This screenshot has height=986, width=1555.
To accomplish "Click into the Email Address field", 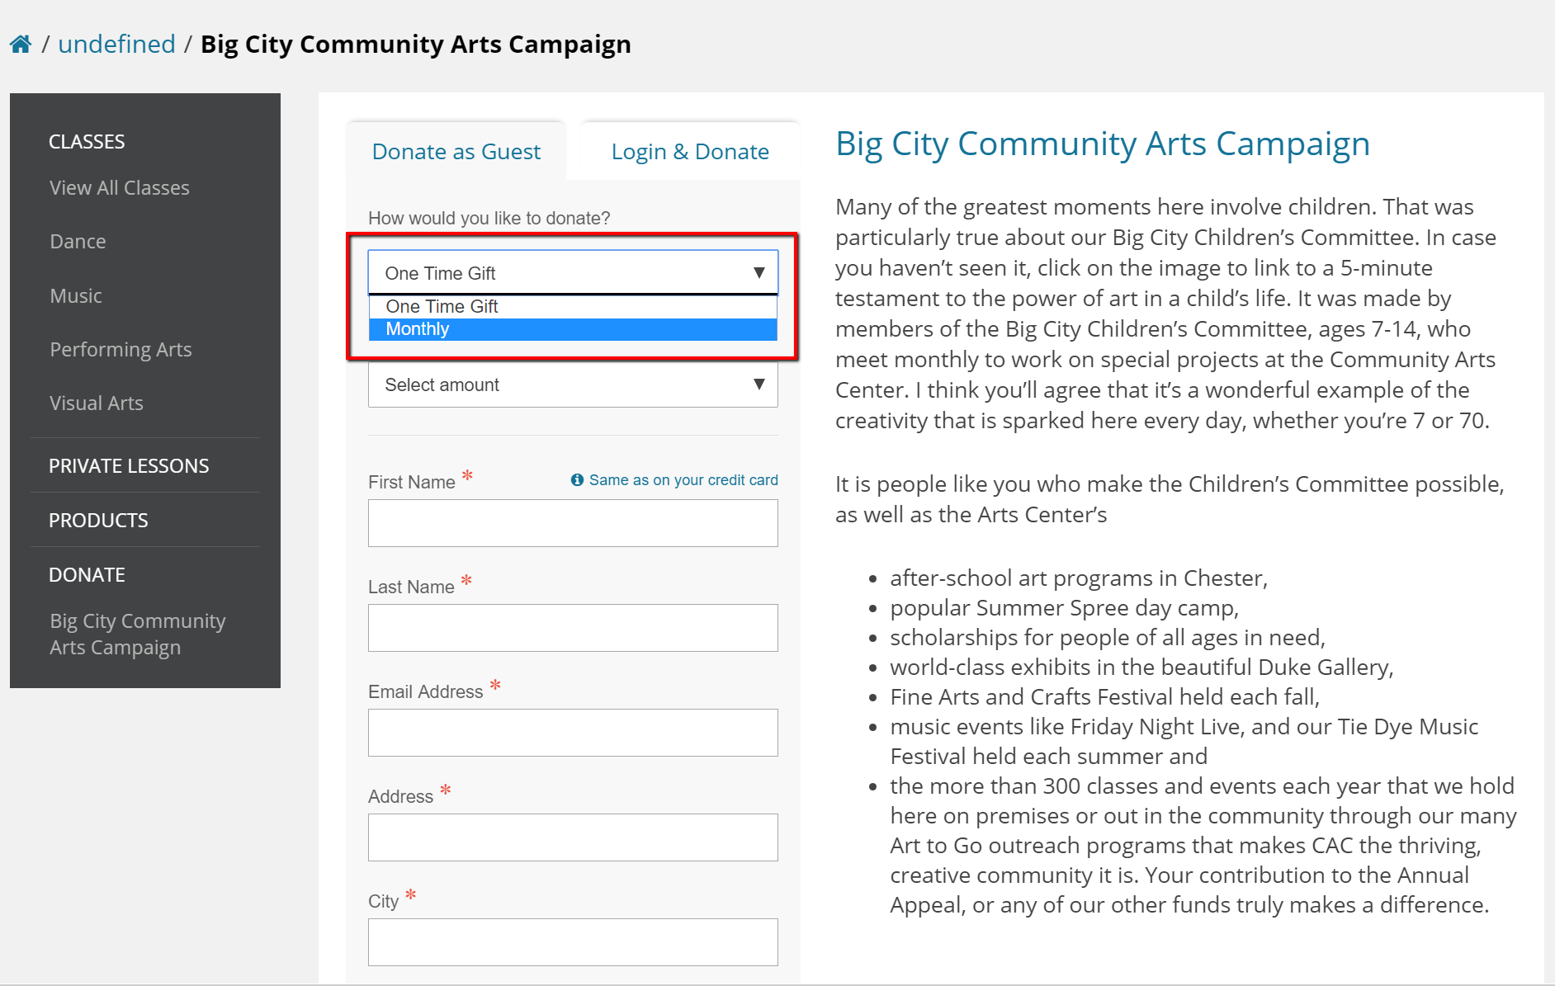I will click(x=572, y=733).
